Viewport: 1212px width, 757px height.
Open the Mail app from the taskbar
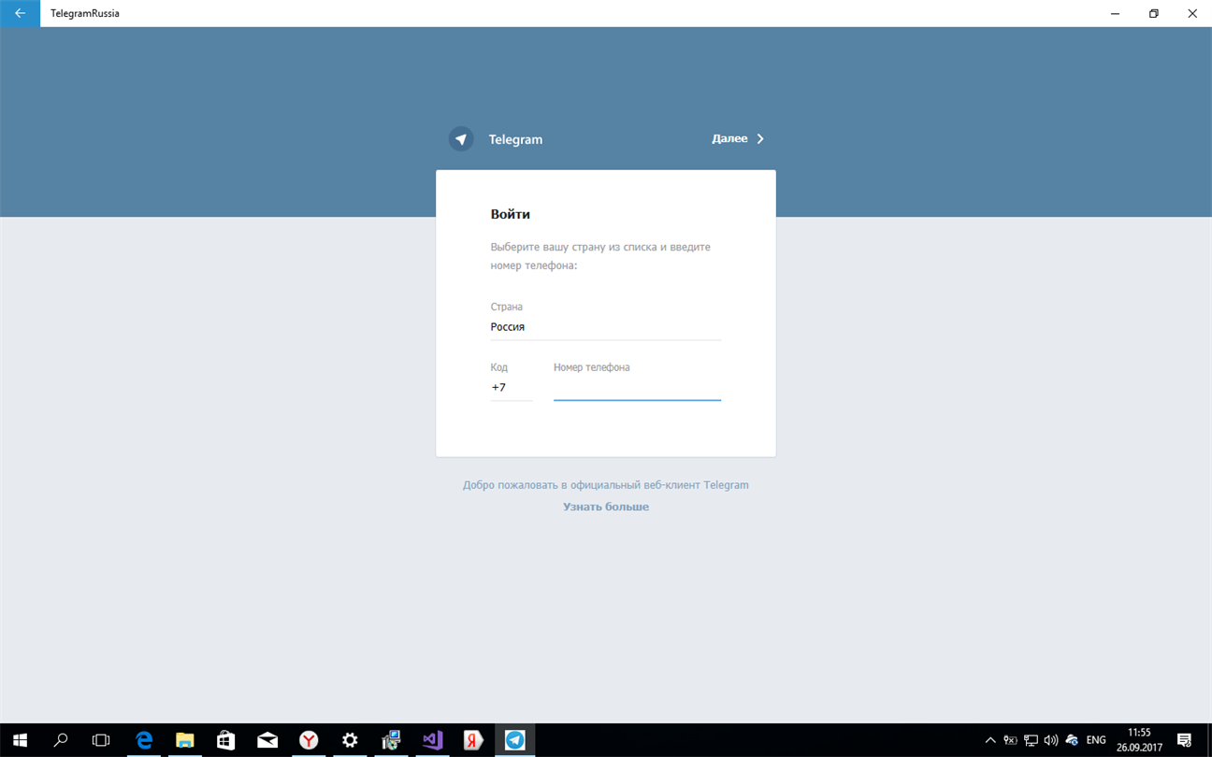267,740
